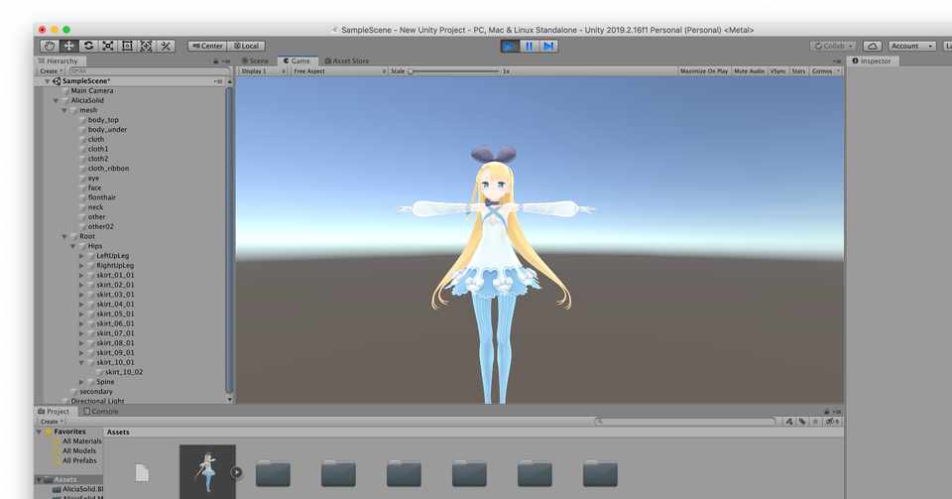
Task: Open the Display 1 dropdown
Action: (262, 71)
